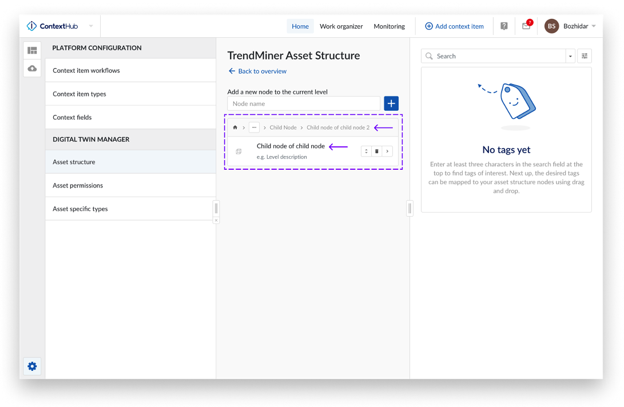Open the Monitoring tab
The image size is (624, 407).
pyautogui.click(x=389, y=26)
